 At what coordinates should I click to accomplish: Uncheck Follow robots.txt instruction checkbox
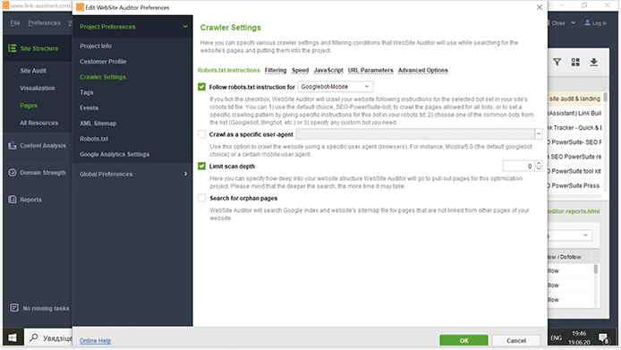point(202,87)
